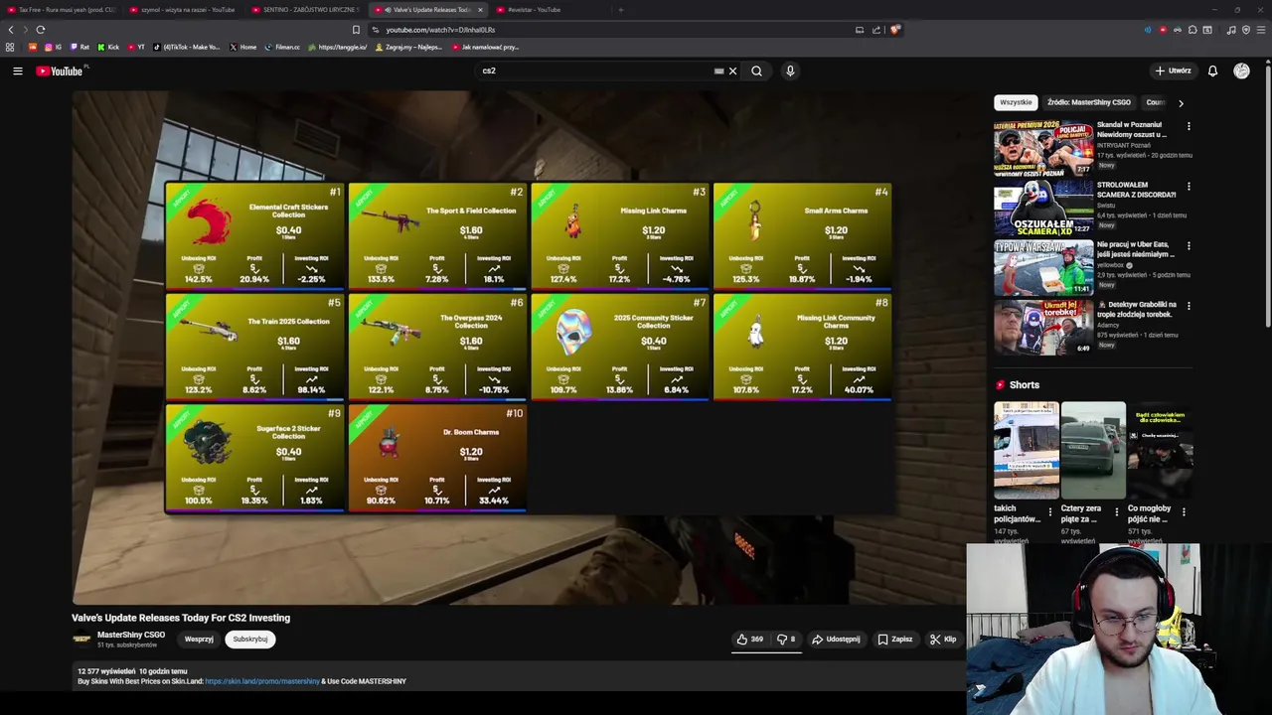1272x715 pixels.
Task: Open YouTube notifications bell
Action: click(x=1212, y=71)
